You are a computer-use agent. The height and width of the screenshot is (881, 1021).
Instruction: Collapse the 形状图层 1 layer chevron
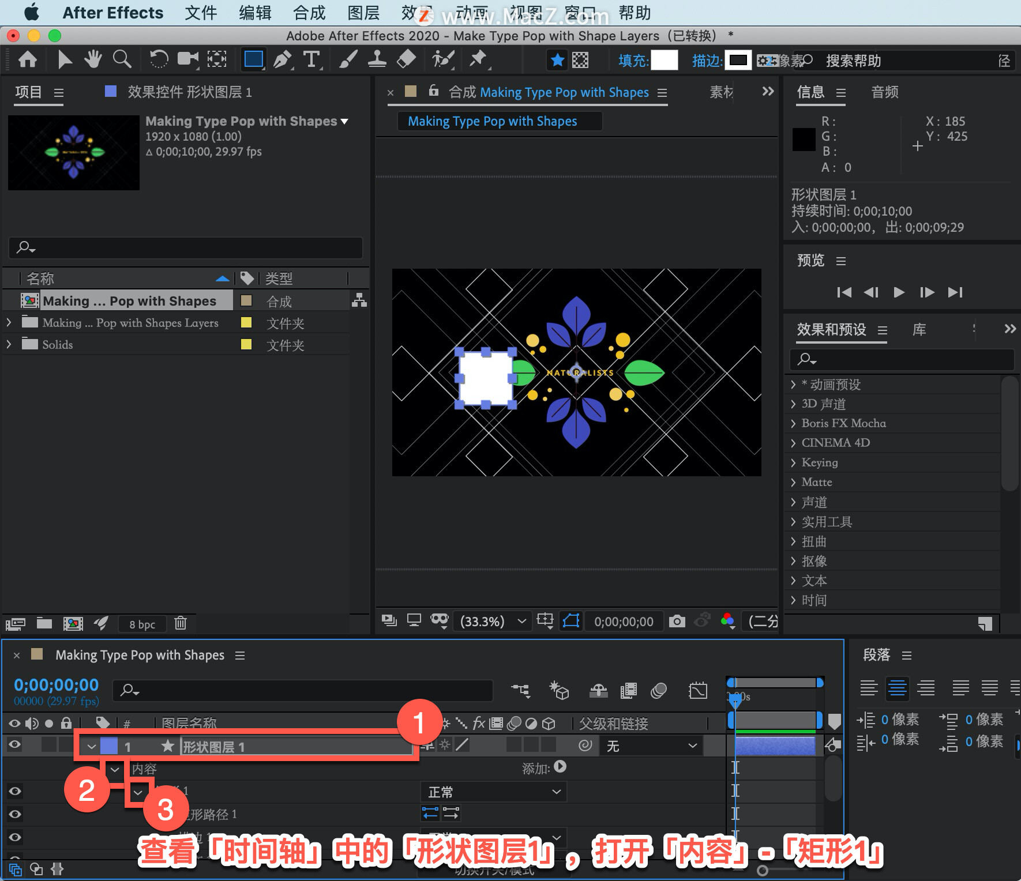(91, 747)
